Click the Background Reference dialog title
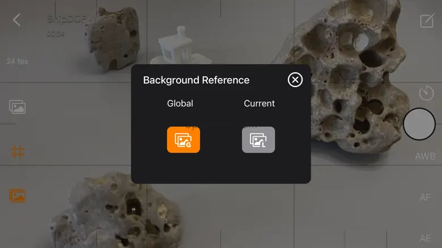442x248 pixels. click(x=196, y=80)
